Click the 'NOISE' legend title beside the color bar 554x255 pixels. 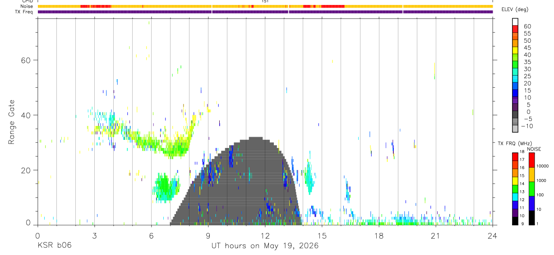click(533, 149)
